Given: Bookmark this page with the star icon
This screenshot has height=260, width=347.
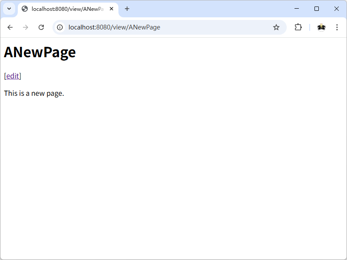Looking at the screenshot, I should click(x=276, y=27).
